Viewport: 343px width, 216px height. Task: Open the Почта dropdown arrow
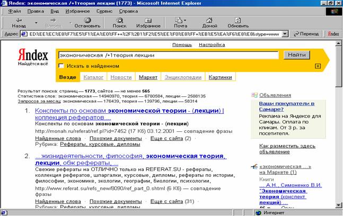point(185,20)
